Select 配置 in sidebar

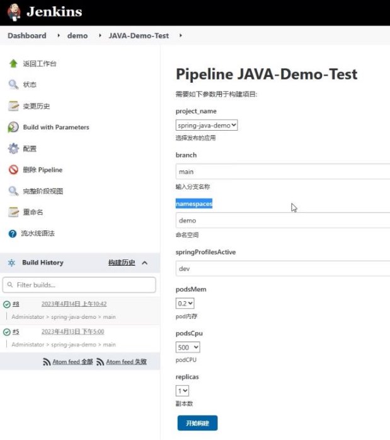30,148
